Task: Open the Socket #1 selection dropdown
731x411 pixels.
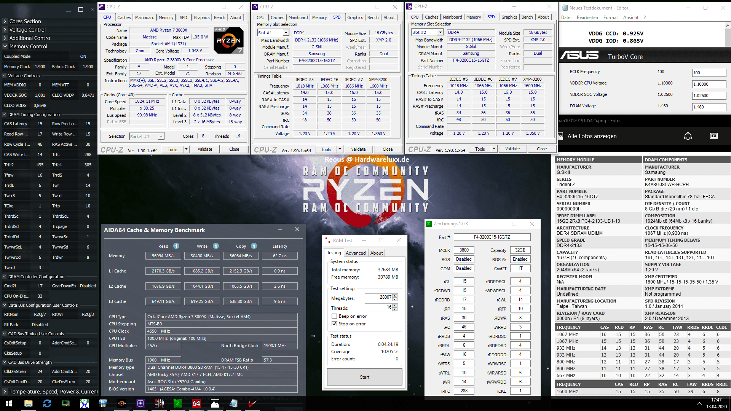Action: [x=161, y=136]
